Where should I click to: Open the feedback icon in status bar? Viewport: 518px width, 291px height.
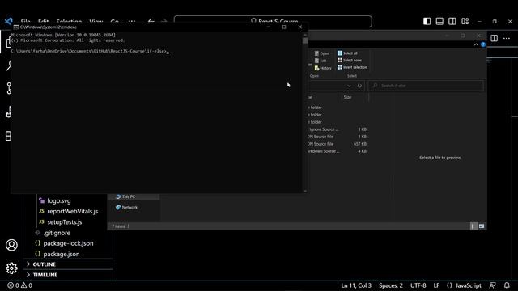point(493,285)
